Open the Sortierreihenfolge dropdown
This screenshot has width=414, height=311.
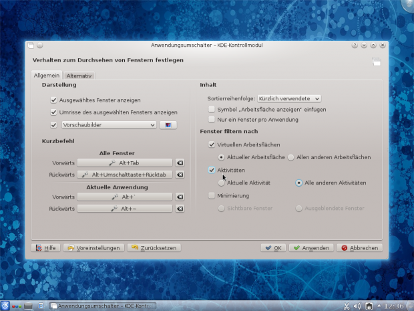[289, 98]
